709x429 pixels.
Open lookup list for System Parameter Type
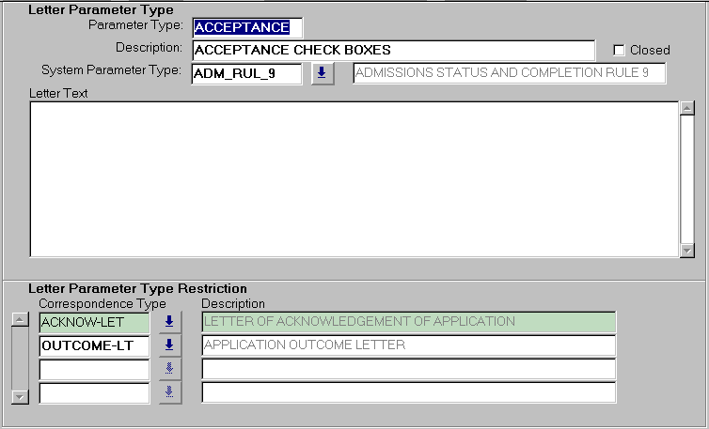tap(323, 74)
